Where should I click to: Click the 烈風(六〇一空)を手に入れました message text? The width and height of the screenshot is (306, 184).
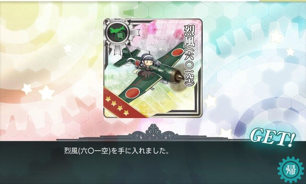117,151
